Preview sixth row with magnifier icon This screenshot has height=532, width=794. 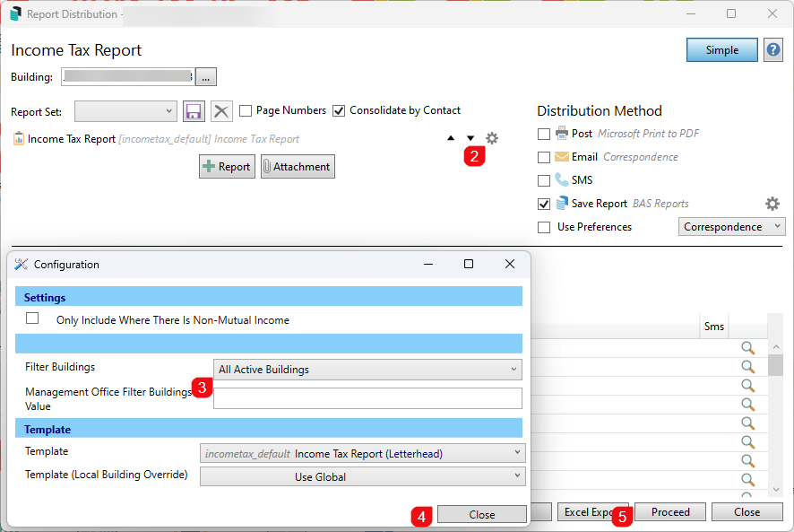tap(748, 441)
